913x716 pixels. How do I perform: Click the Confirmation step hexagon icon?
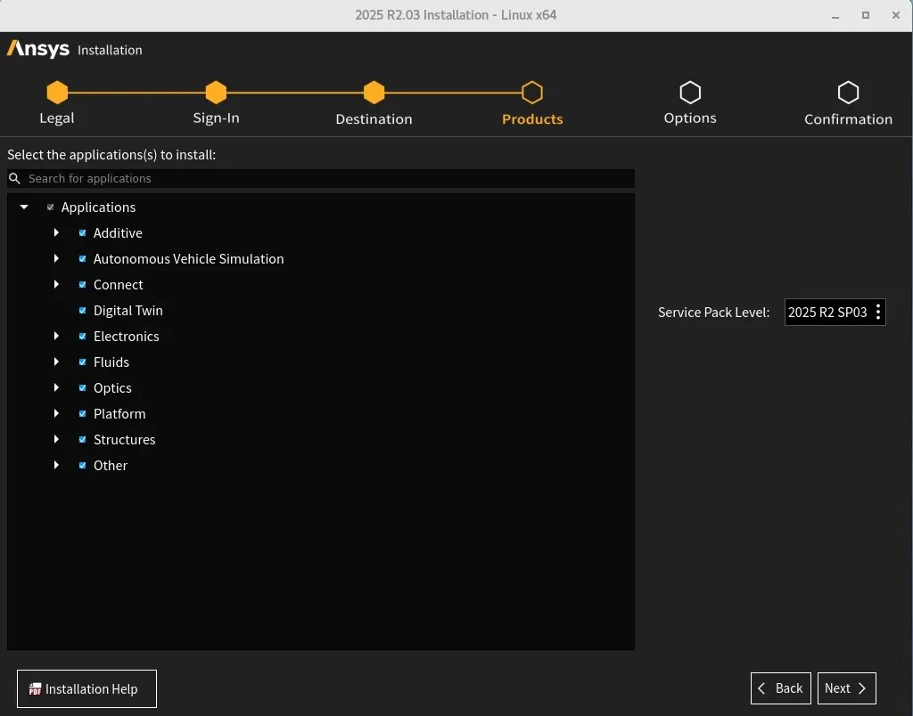pos(849,92)
